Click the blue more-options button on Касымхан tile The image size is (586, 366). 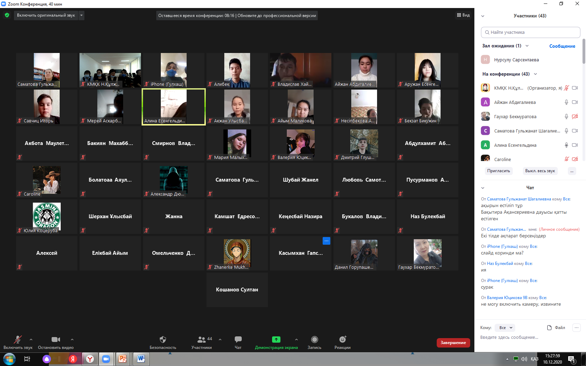click(x=326, y=241)
